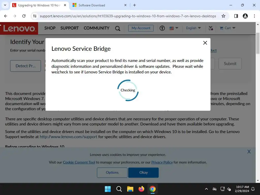Dismiss the cookie banner with X
260x195 pixels.
click(249, 152)
